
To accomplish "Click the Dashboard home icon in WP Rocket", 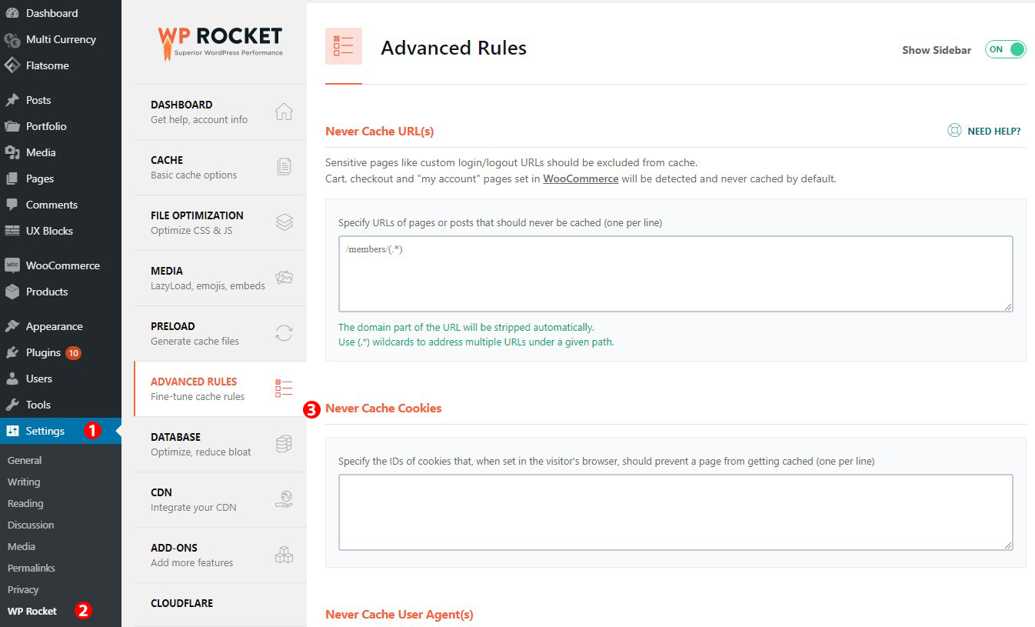I will coord(284,112).
